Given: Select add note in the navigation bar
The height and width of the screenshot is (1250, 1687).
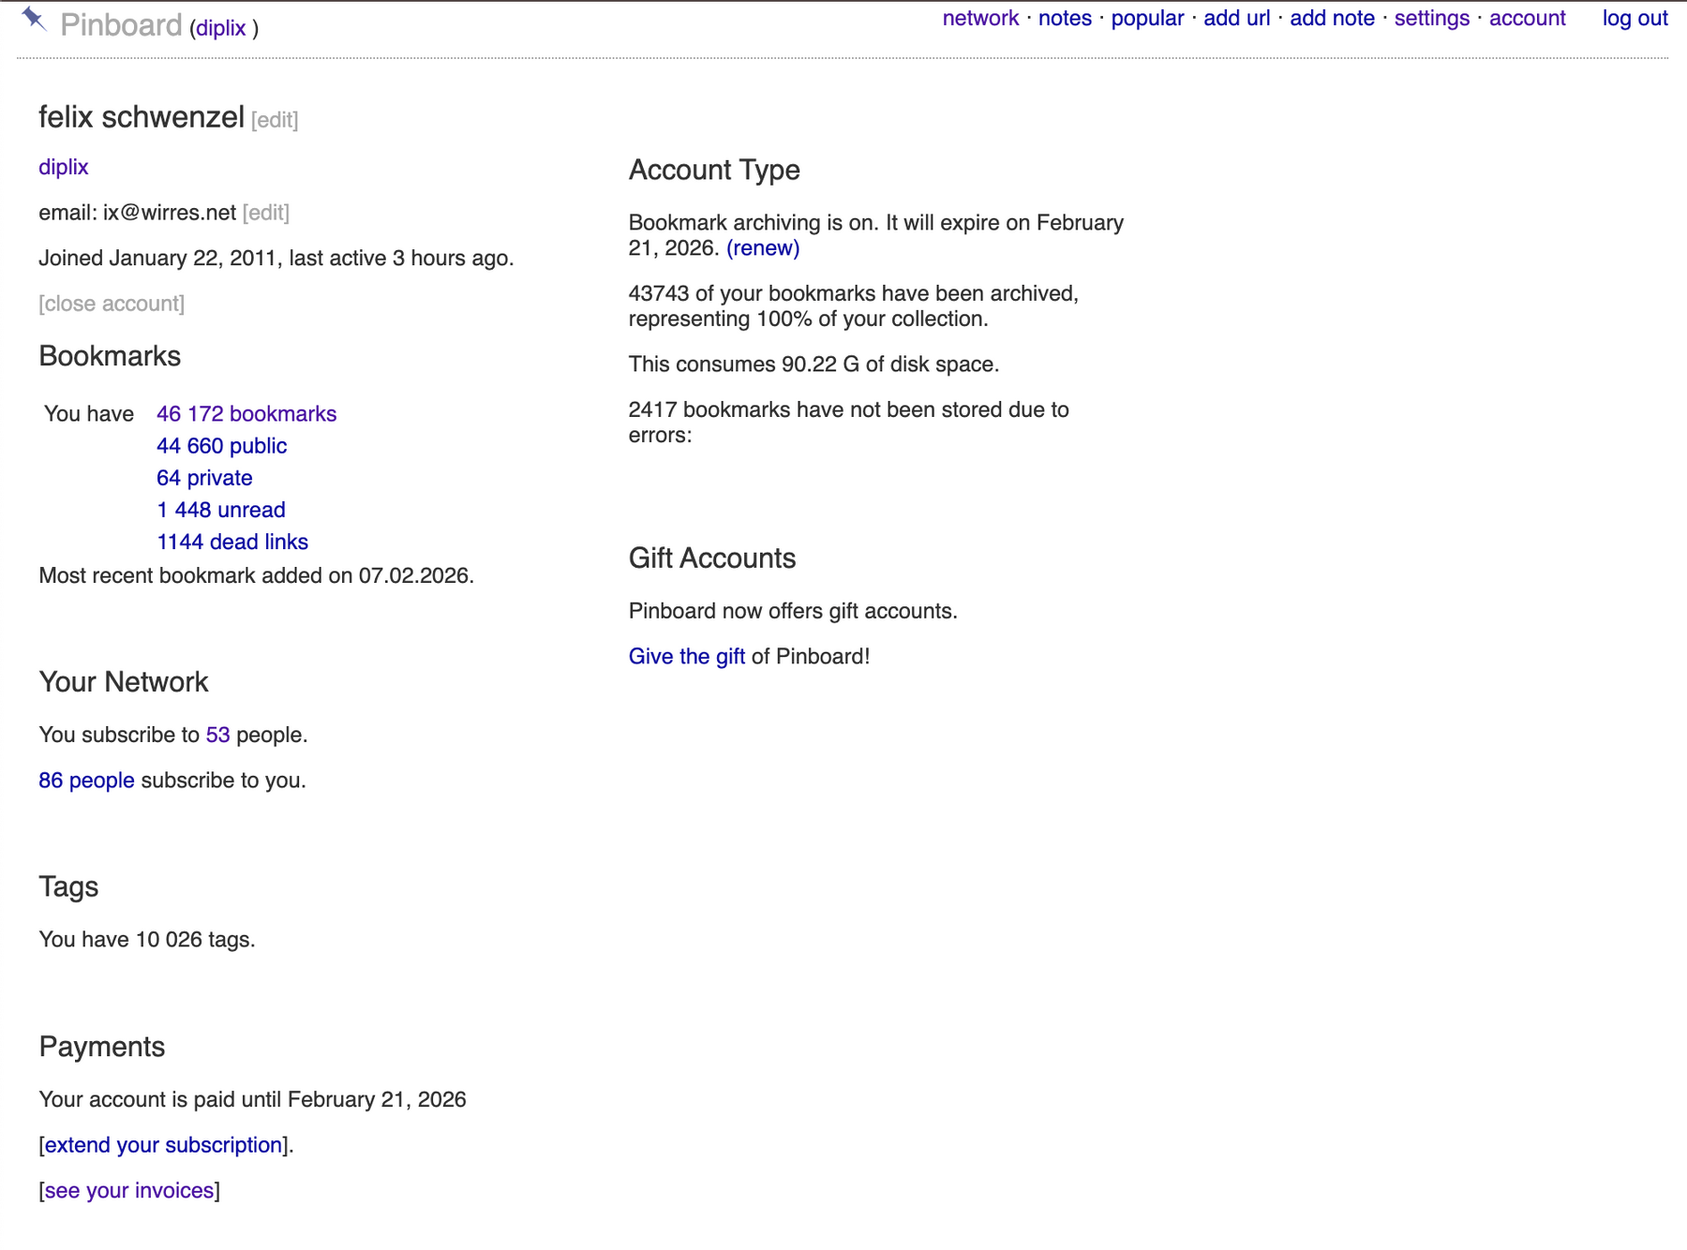Looking at the screenshot, I should (1331, 19).
